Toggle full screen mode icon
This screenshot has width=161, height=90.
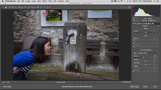tap(130, 7)
